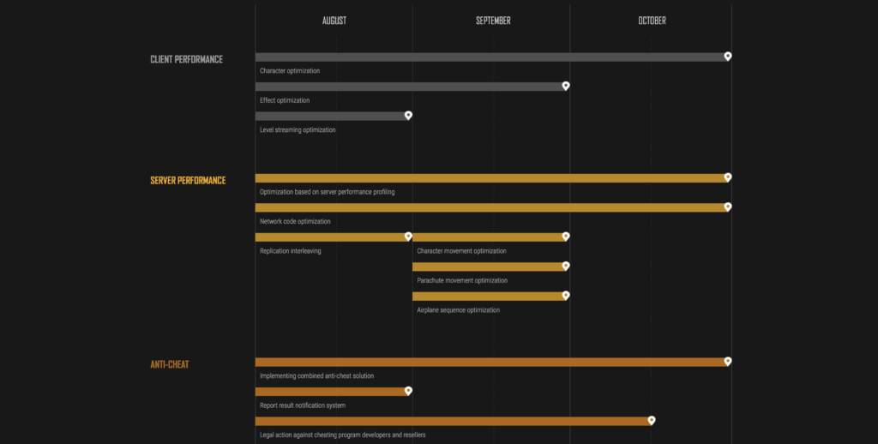Click 'Implementing combined anti-cheat solution' text
This screenshot has height=444, width=878.
[x=317, y=375]
